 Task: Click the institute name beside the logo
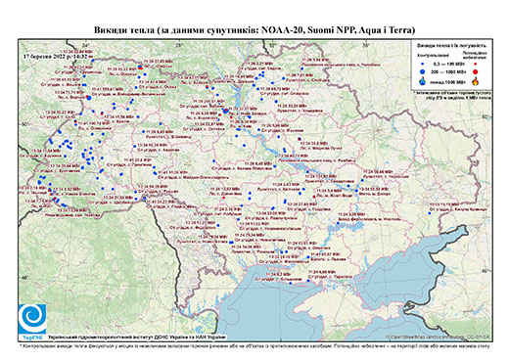pos(137,337)
